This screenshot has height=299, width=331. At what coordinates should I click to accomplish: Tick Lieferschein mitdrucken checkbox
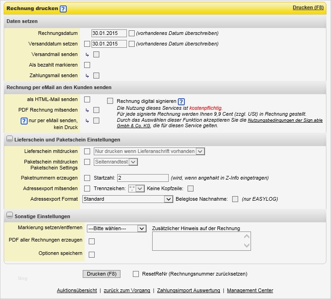[87, 152]
